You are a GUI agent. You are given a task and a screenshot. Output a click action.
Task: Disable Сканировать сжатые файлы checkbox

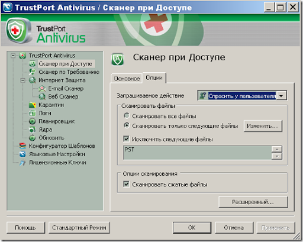pos(126,184)
